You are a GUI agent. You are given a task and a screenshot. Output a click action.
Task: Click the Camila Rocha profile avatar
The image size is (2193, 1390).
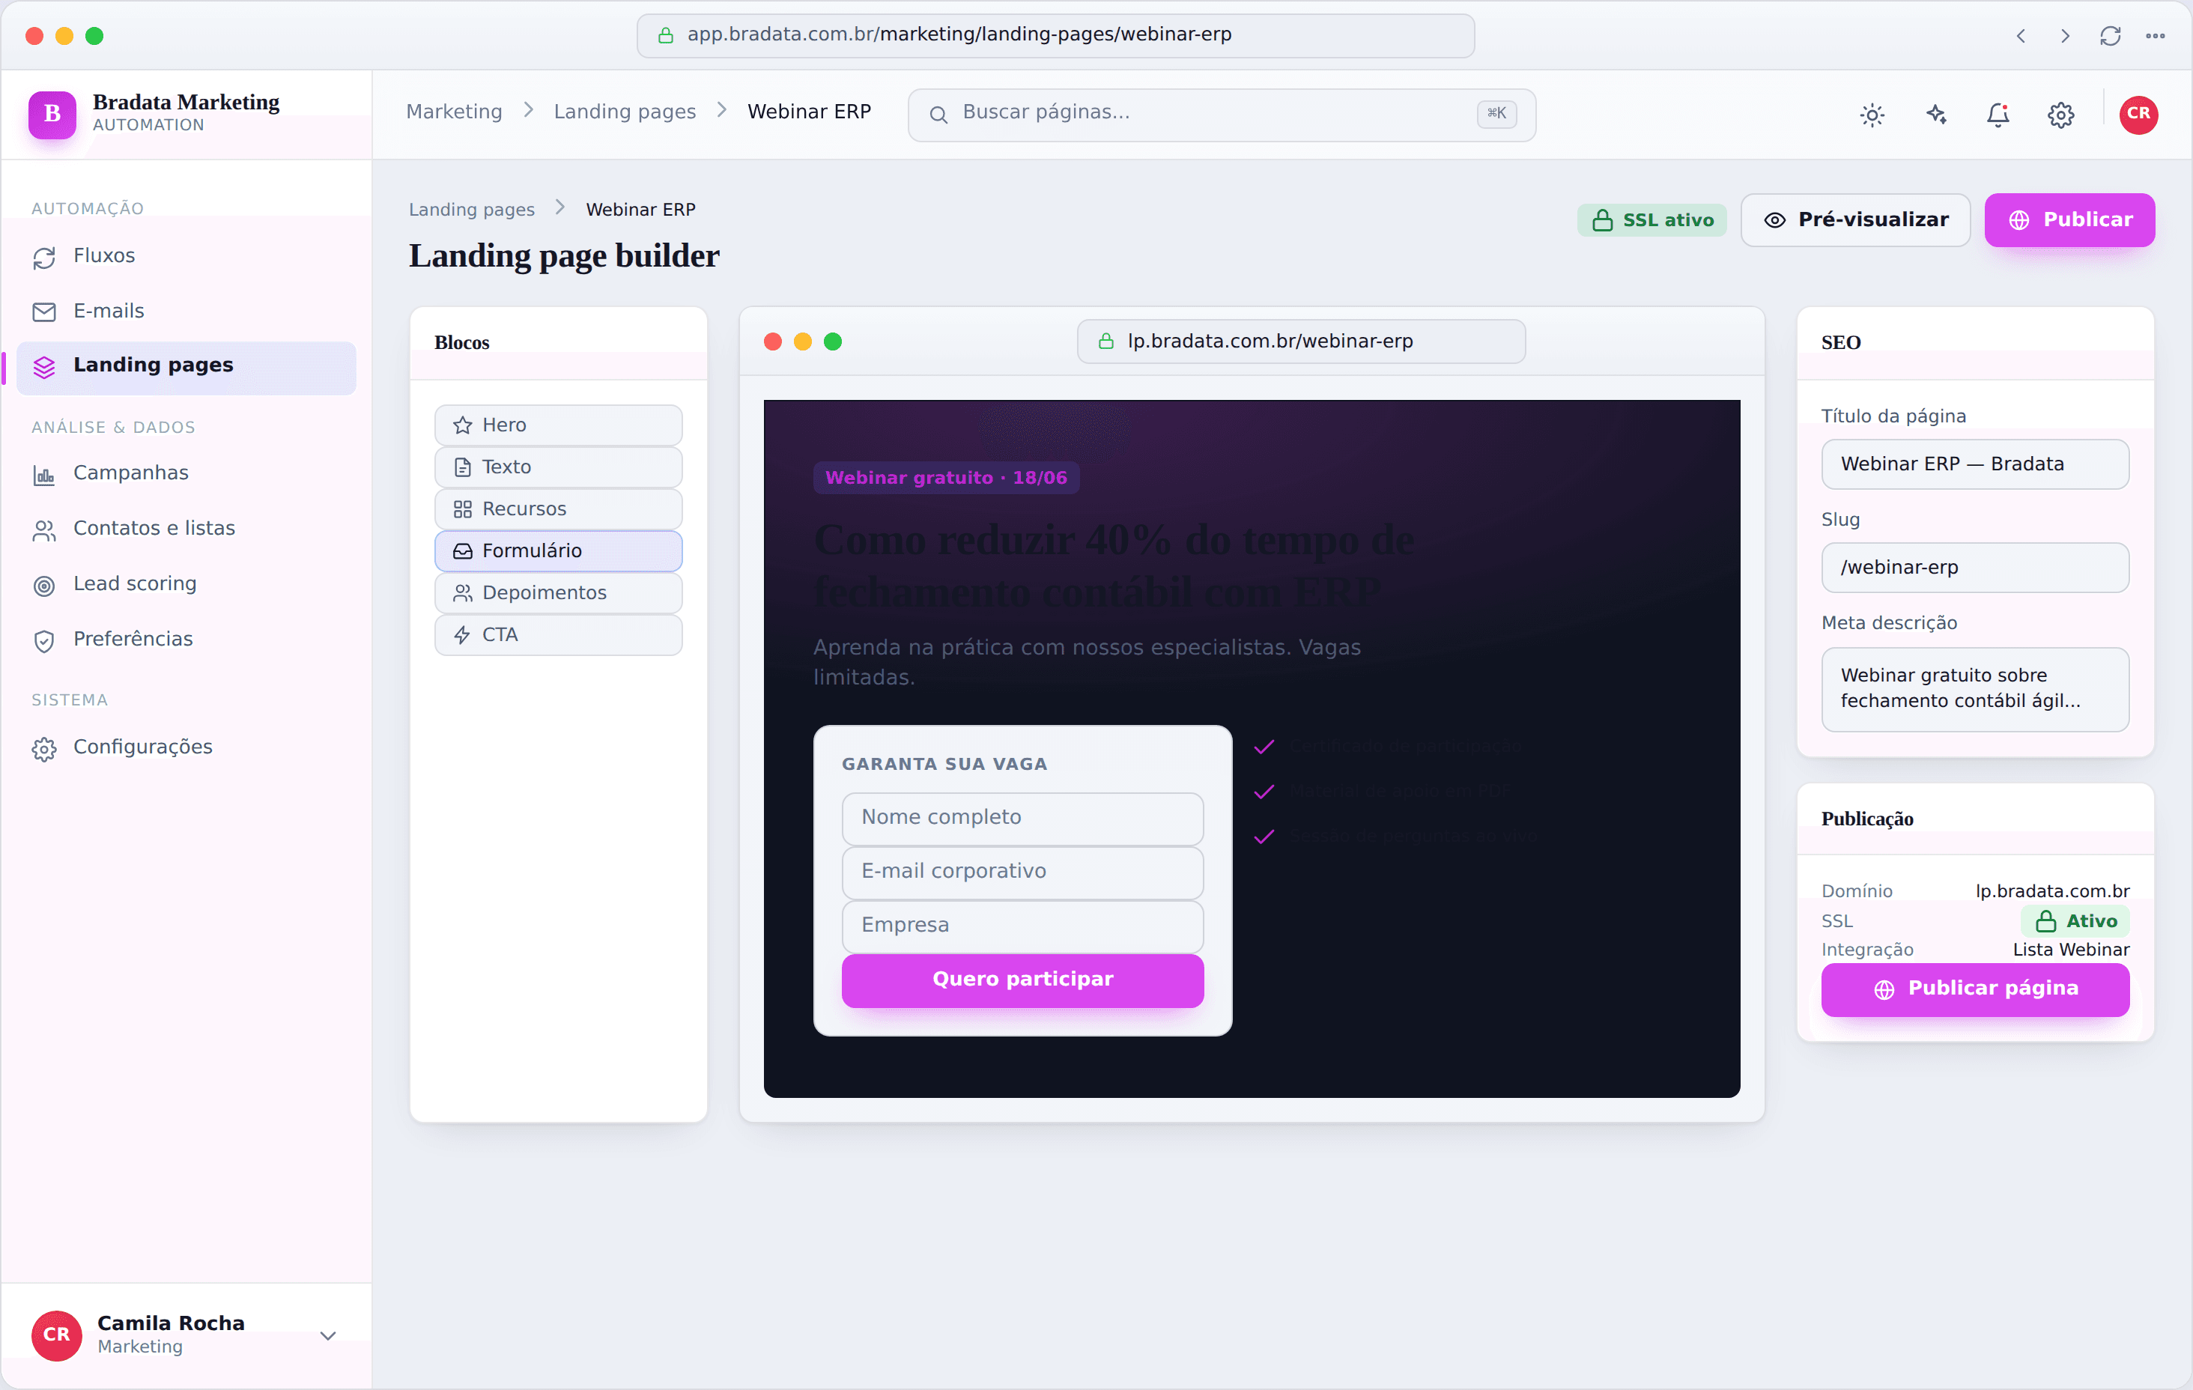pyautogui.click(x=56, y=1335)
